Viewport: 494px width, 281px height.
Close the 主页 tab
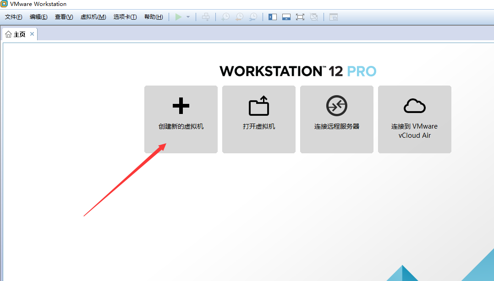[32, 34]
